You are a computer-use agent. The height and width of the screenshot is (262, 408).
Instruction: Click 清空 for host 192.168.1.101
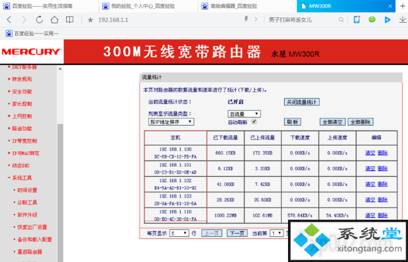[x=370, y=169]
